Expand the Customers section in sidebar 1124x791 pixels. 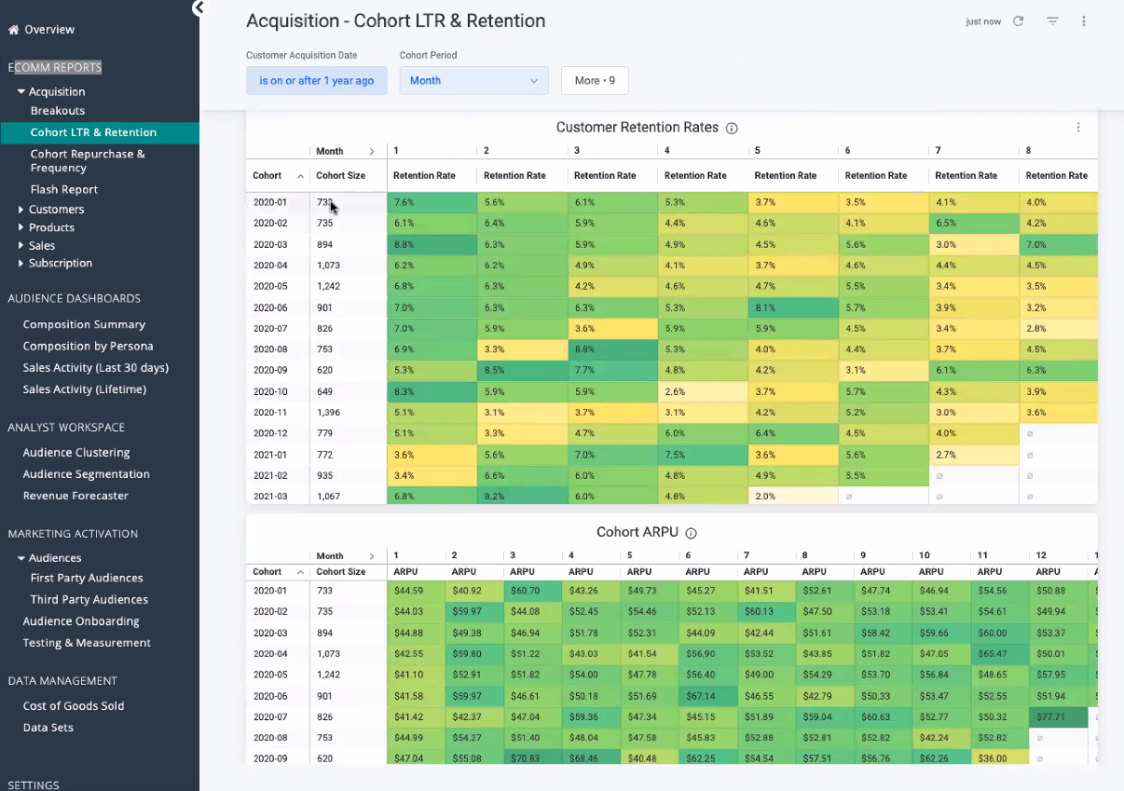tap(21, 210)
